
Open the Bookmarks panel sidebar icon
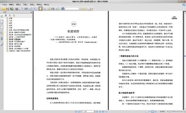[x=2, y=16]
